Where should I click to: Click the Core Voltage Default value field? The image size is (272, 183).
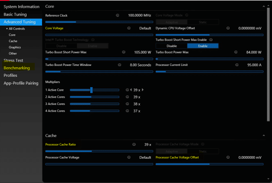(x=145, y=28)
